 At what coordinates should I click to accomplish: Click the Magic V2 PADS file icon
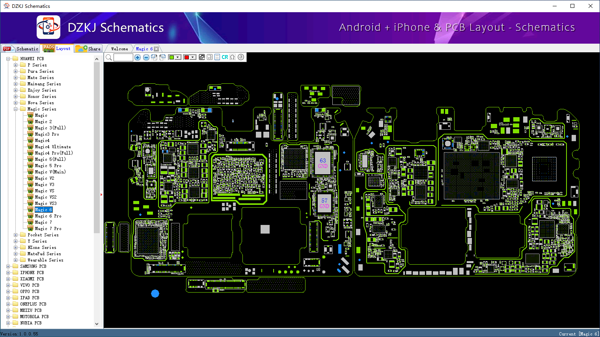click(30, 178)
